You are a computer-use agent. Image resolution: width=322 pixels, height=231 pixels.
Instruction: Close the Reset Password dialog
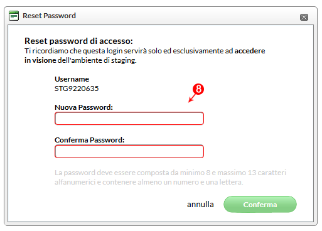pyautogui.click(x=304, y=17)
